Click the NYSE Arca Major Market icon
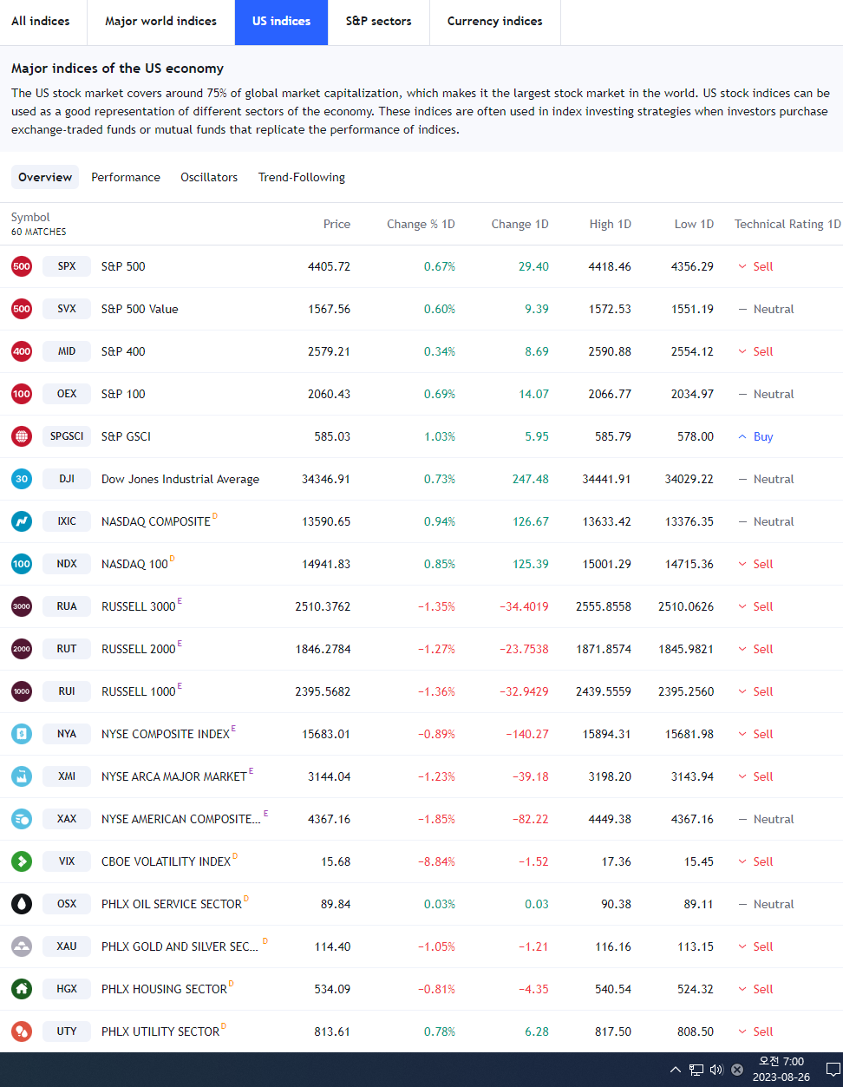 pos(22,776)
